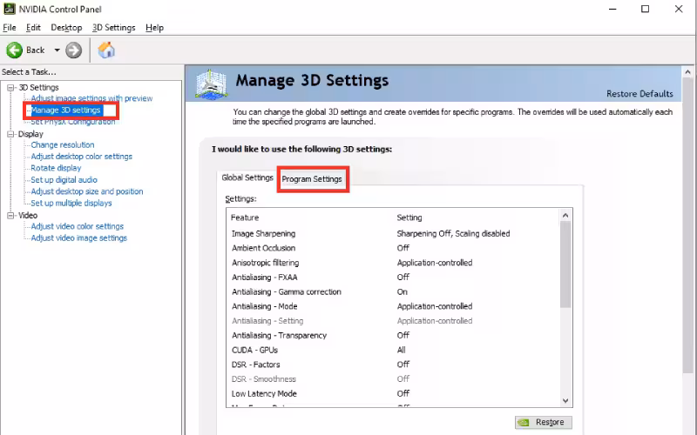Open Adjust video image settings
697x435 pixels.
[x=78, y=238]
